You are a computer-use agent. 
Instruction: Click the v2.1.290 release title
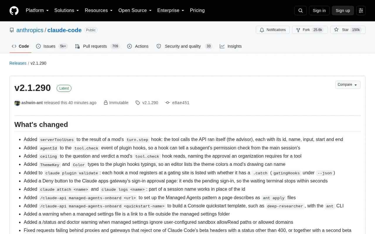[33, 88]
